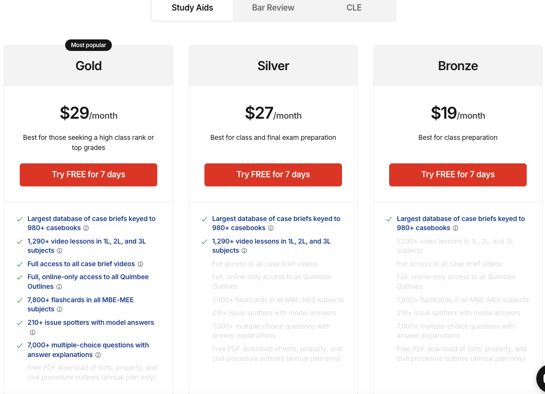Viewport: 545px width, 394px height.
Task: Start Bronze plan free 7-day trial
Action: coord(458,175)
